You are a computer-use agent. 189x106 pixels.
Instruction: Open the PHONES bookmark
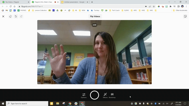click(22, 11)
